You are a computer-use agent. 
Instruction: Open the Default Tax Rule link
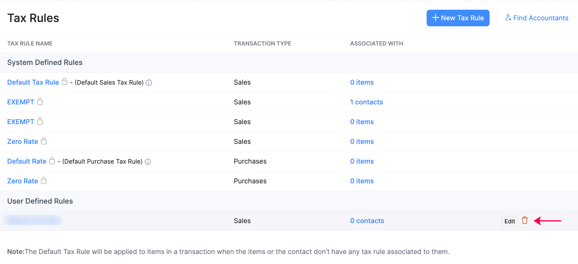pos(33,82)
